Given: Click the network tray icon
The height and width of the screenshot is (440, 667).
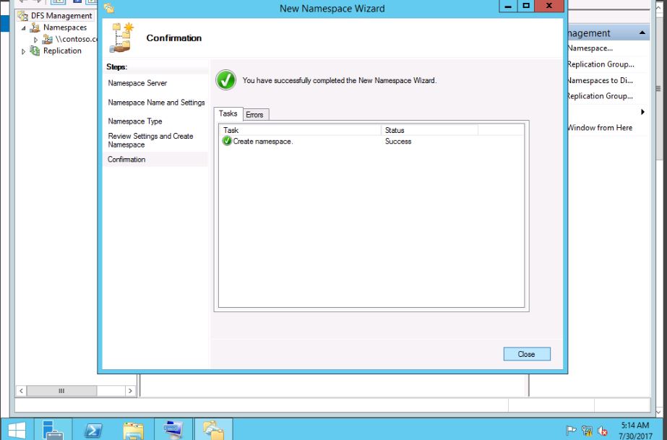Looking at the screenshot, I should [587, 431].
